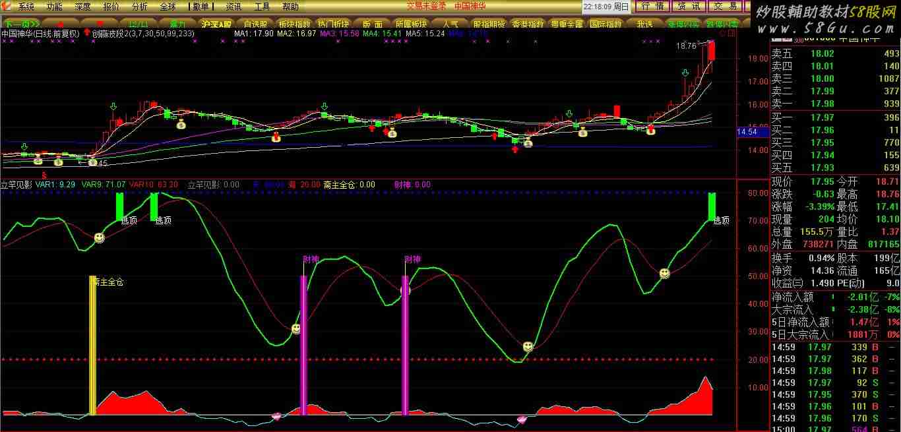Click the 交易 button at top right
Viewport: 901px width, 432px height.
click(726, 7)
